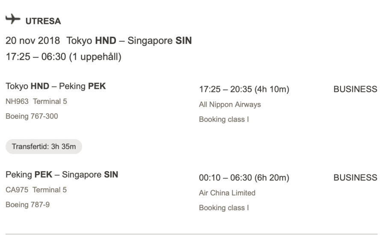Click Booking class I under Air China Limited
This screenshot has height=235, width=385.
(x=224, y=208)
